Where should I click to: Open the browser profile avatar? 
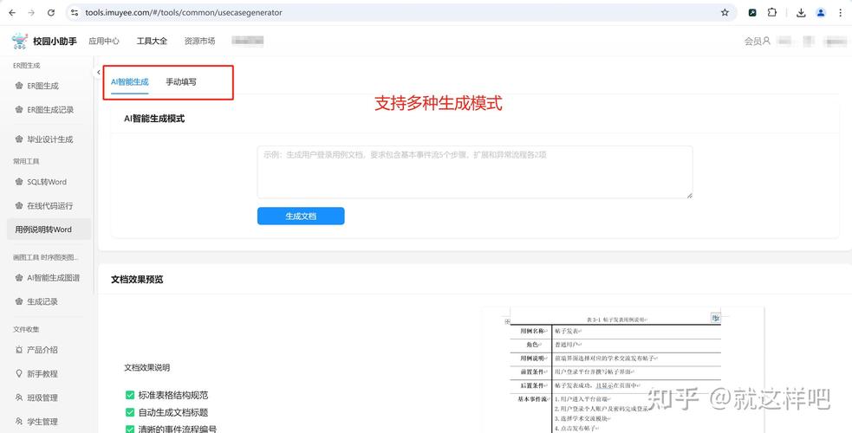(821, 12)
